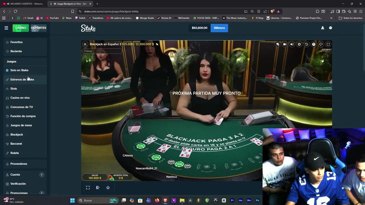Reload the page
Image resolution: width=365 pixels, height=205 pixels.
pos(15,11)
